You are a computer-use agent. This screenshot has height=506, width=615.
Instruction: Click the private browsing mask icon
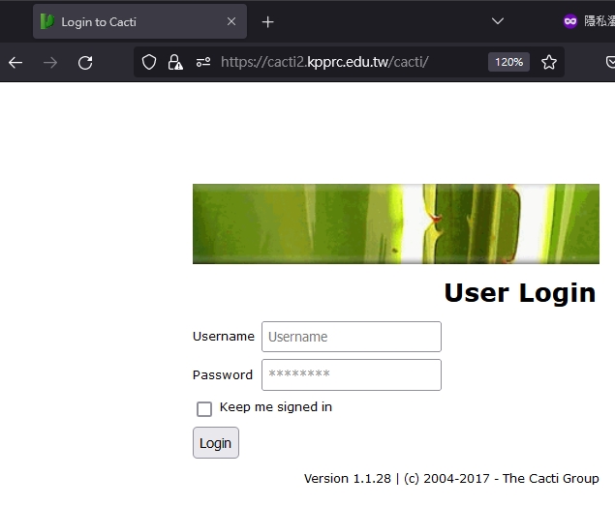click(569, 21)
